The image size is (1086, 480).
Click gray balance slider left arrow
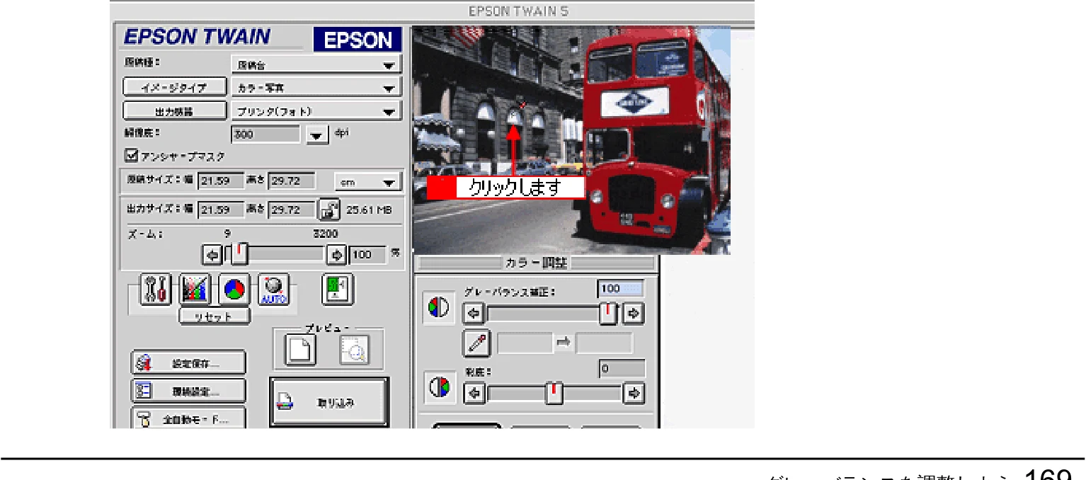coord(473,312)
